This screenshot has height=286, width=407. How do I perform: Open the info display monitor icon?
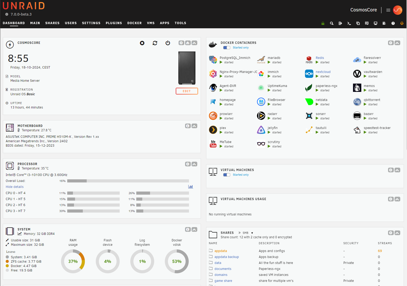(375, 23)
